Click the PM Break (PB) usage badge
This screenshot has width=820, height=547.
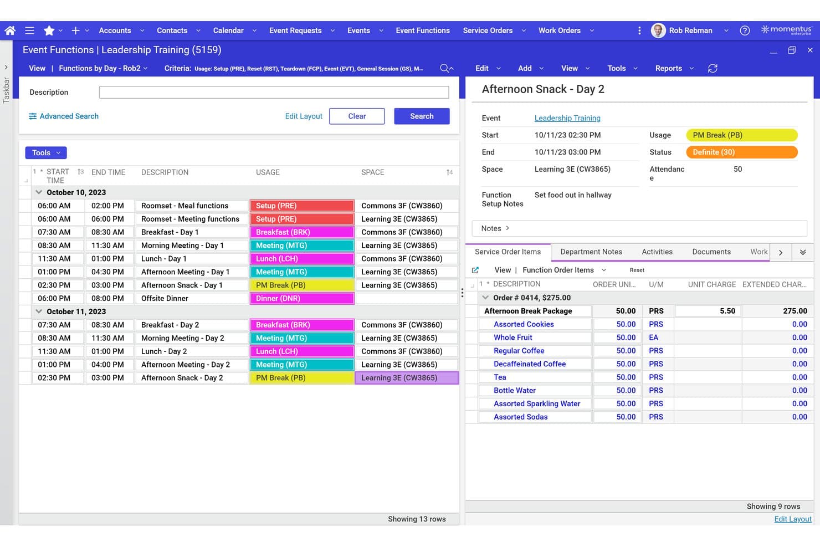(x=742, y=135)
